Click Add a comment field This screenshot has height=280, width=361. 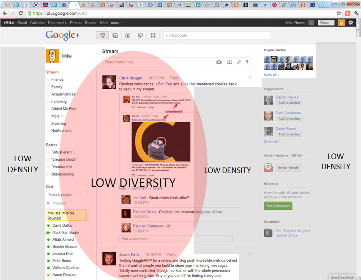pyautogui.click(x=176, y=239)
